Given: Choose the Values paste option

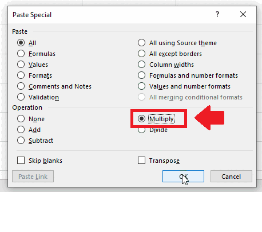Looking at the screenshot, I should click(21, 65).
